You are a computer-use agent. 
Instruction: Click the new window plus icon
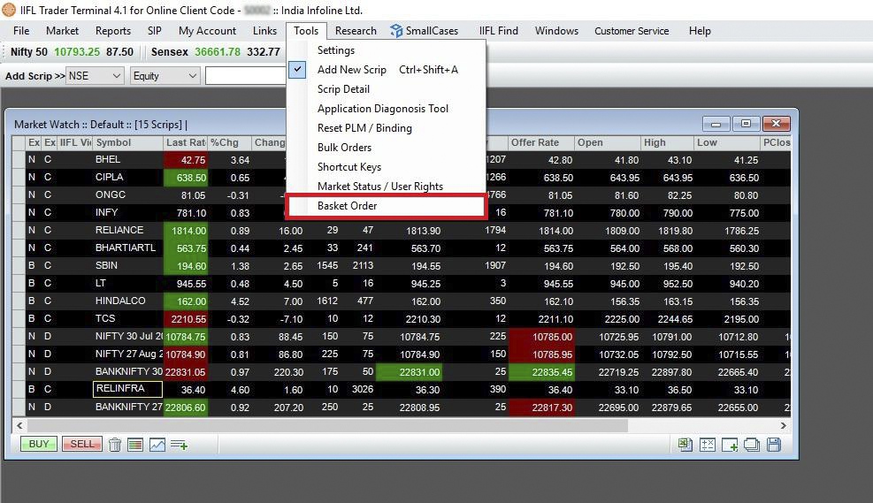[x=730, y=445]
